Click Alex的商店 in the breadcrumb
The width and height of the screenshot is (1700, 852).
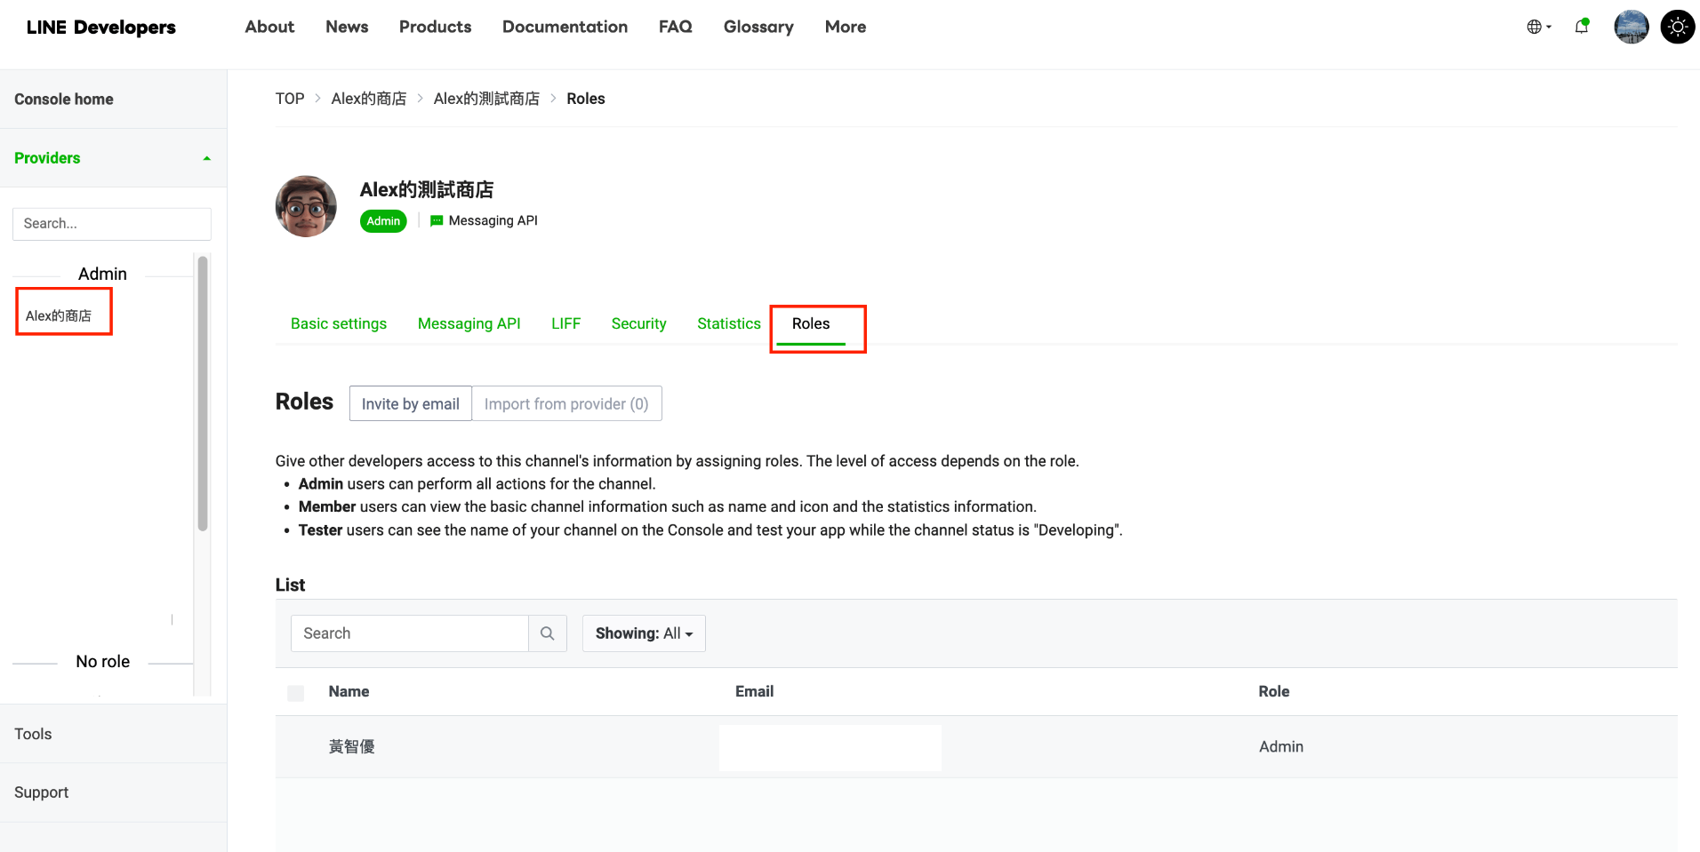click(x=369, y=99)
